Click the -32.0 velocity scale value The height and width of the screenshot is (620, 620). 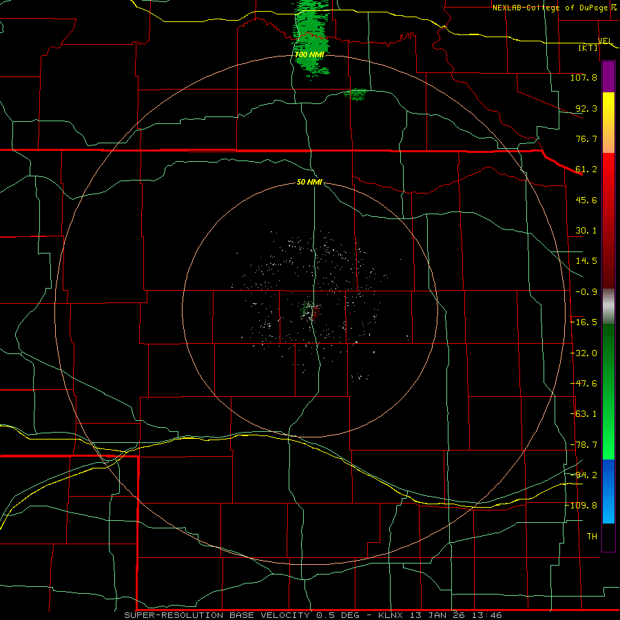click(583, 353)
